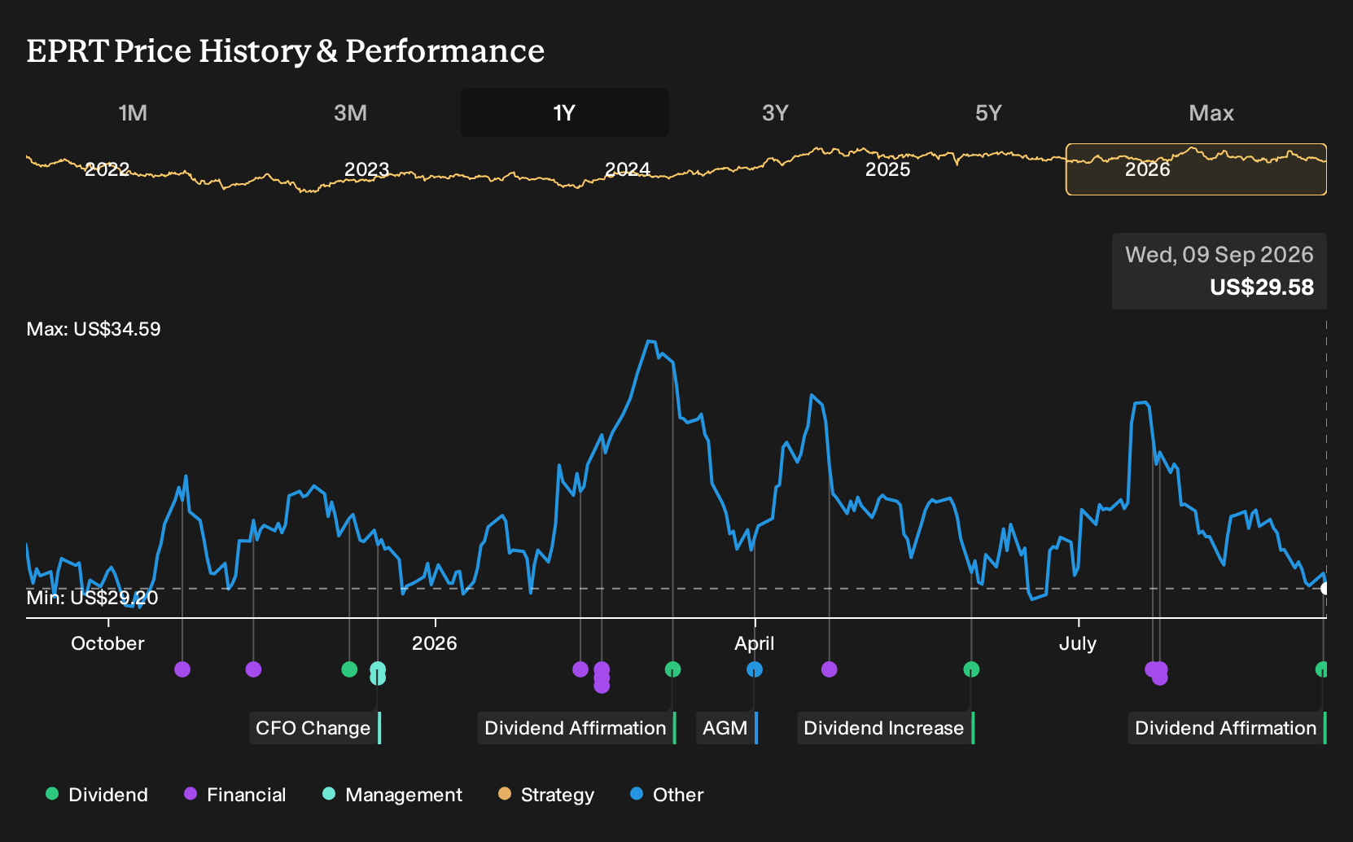Image resolution: width=1353 pixels, height=842 pixels.
Task: Switch to the 3M time range
Action: (350, 112)
